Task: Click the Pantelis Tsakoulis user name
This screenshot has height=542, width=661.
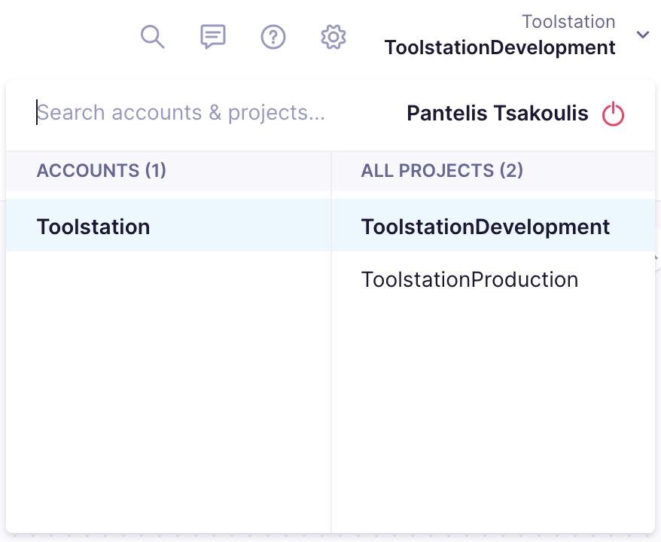Action: (x=498, y=113)
